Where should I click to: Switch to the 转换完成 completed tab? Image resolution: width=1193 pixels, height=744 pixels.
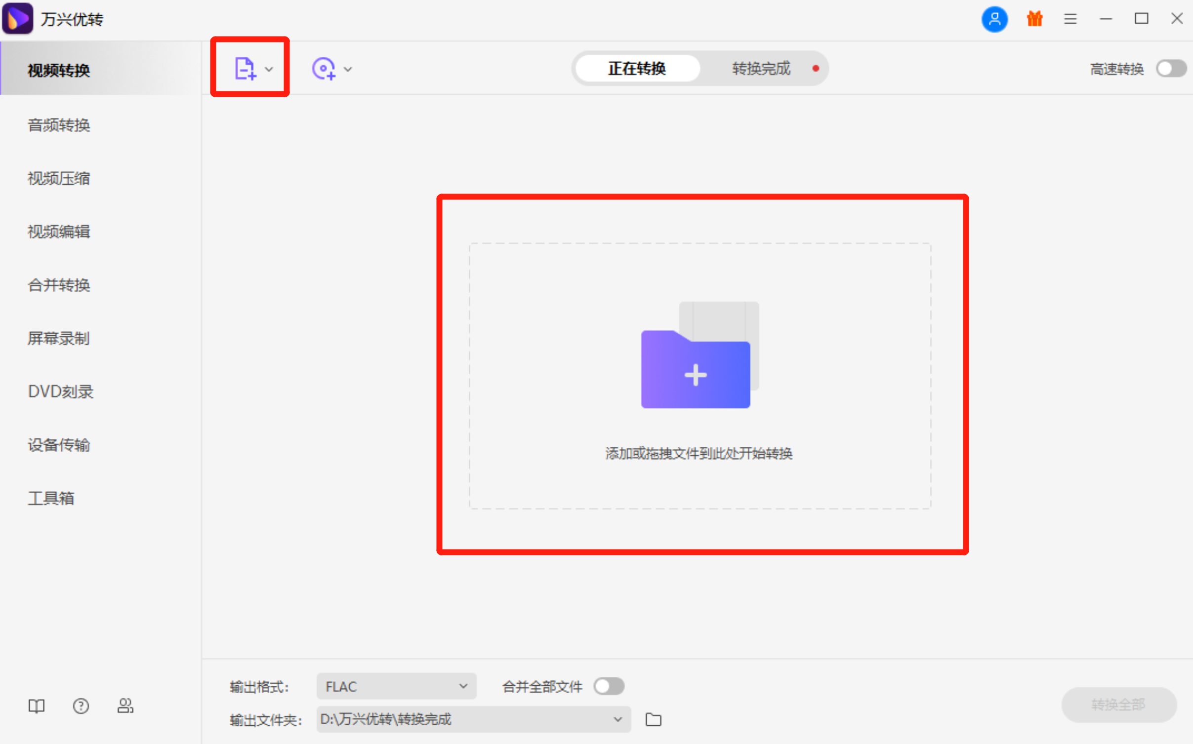pos(761,68)
